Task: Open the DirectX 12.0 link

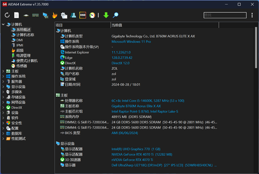Action: pos(120,63)
